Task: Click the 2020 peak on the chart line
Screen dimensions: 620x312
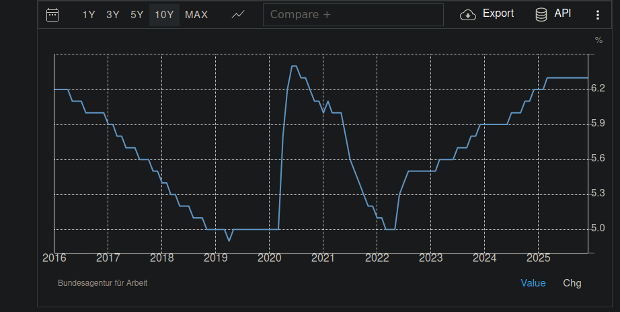Action: [294, 66]
